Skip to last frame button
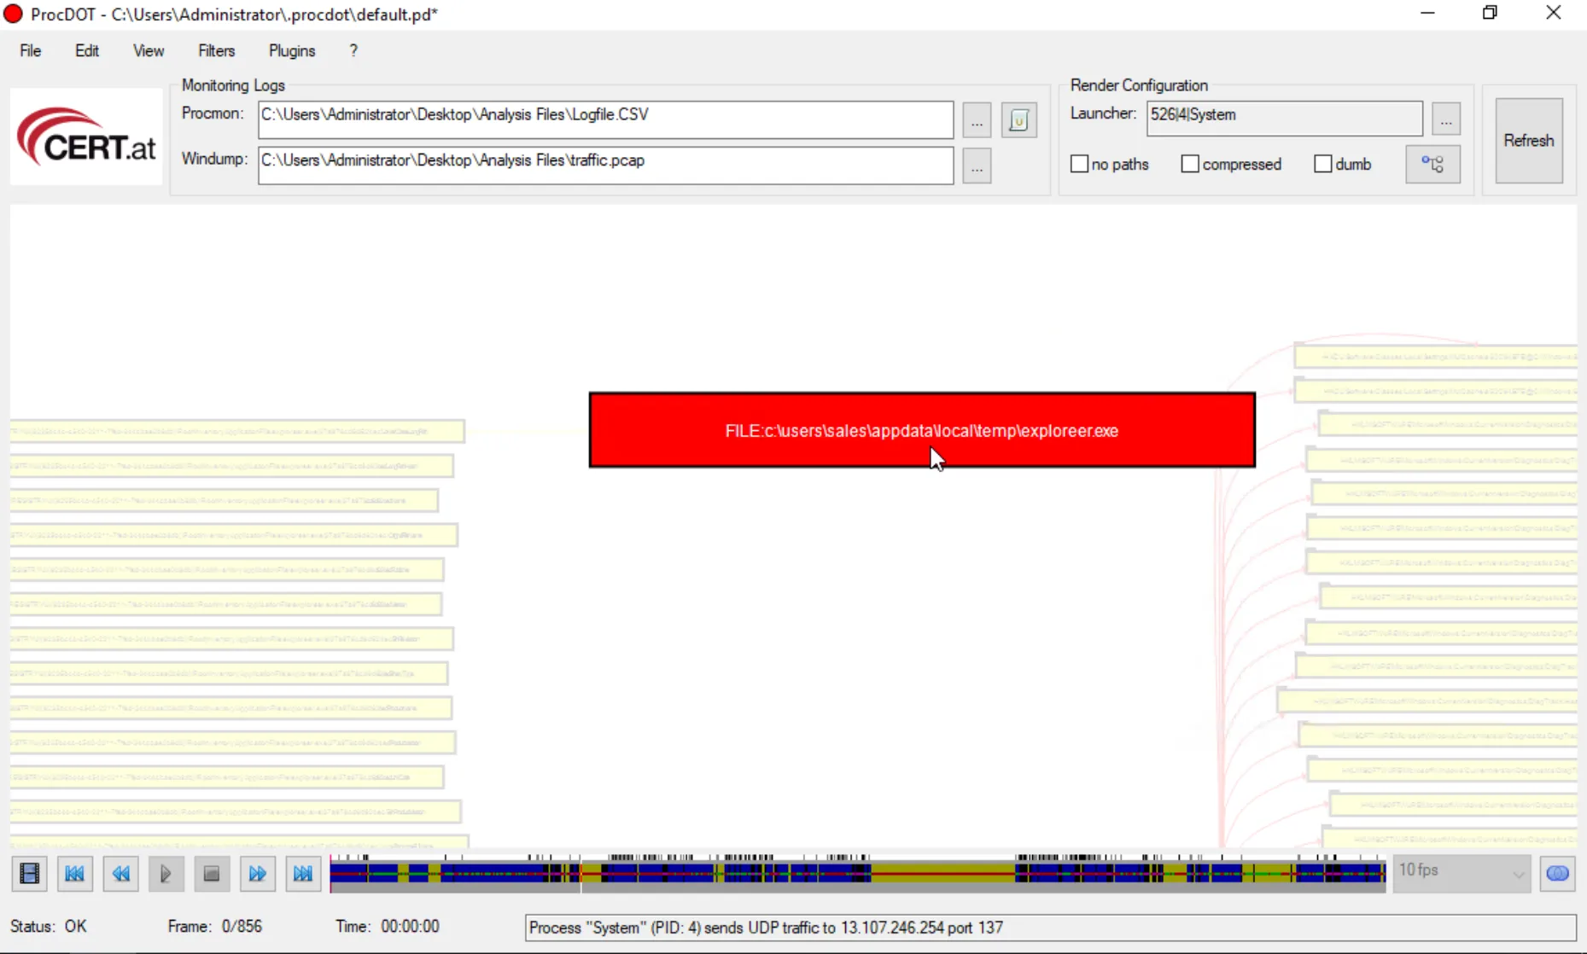 [x=303, y=874]
